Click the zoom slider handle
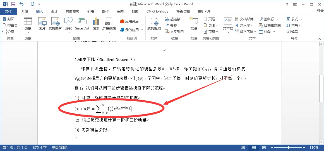Viewport: 324px width, 151px height. [x=288, y=147]
